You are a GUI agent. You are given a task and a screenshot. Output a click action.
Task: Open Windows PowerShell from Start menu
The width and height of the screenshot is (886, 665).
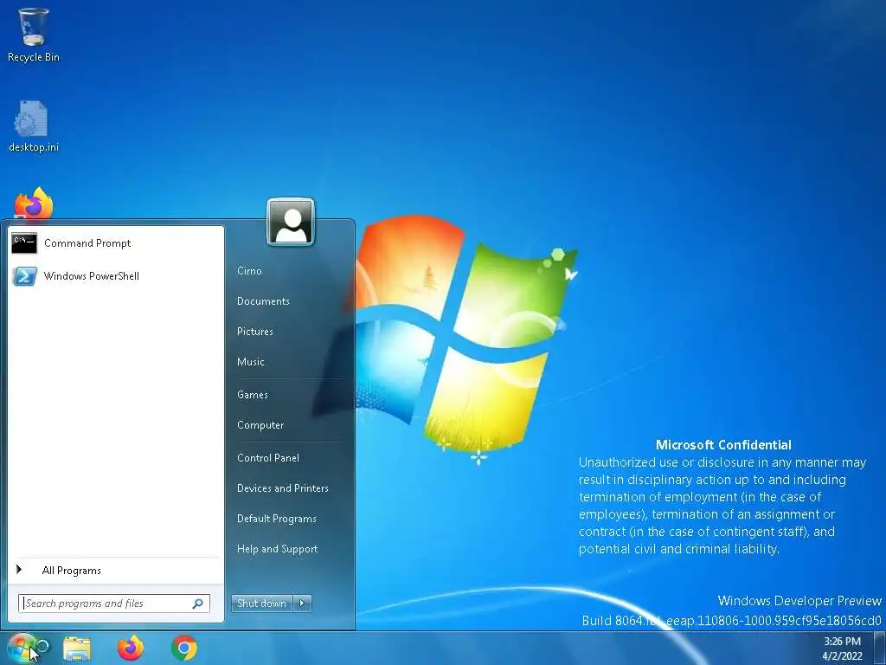point(116,276)
